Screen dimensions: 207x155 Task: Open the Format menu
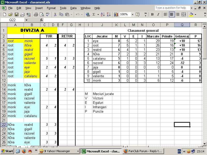coord(51,8)
